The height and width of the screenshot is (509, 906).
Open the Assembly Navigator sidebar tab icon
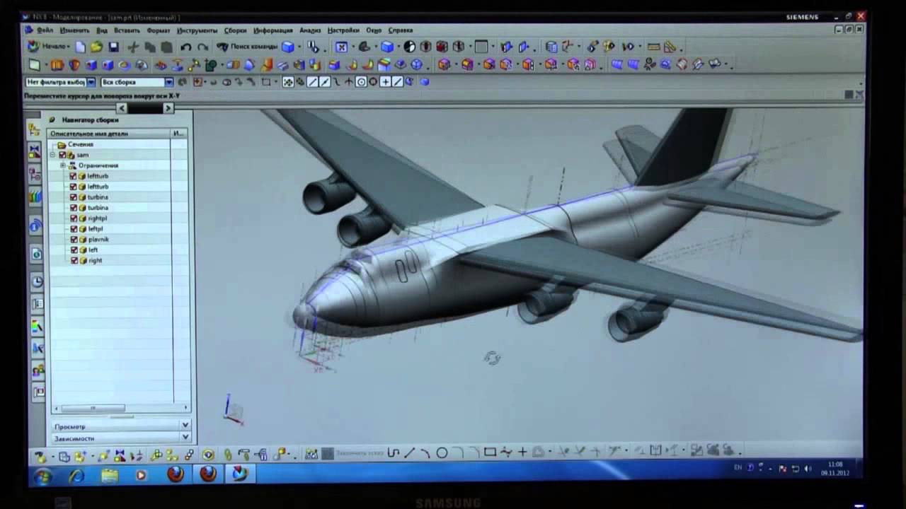pyautogui.click(x=34, y=129)
